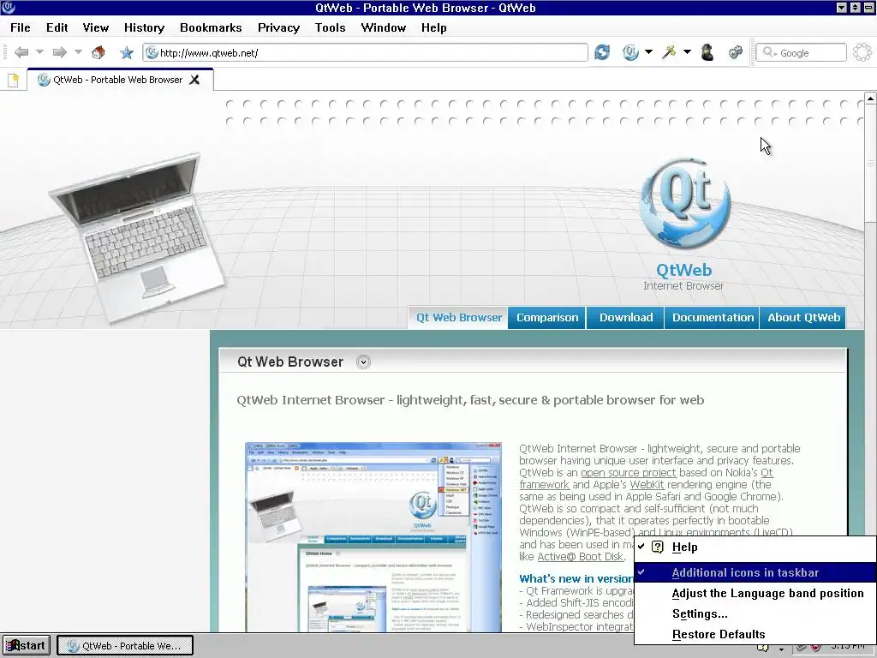Follow the open source project link
877x658 pixels.
pyautogui.click(x=628, y=472)
